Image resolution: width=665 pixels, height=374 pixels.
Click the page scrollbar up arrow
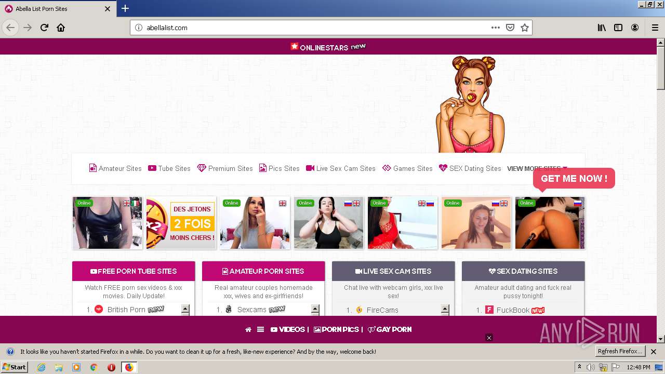(x=661, y=42)
